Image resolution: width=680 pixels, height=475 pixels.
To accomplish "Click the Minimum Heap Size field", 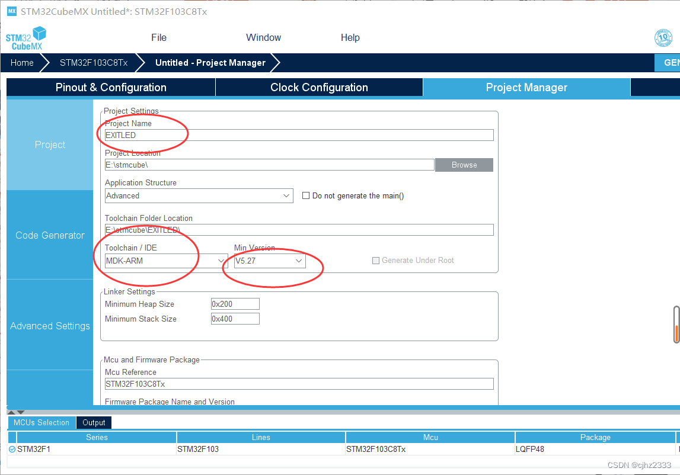I will coord(235,304).
